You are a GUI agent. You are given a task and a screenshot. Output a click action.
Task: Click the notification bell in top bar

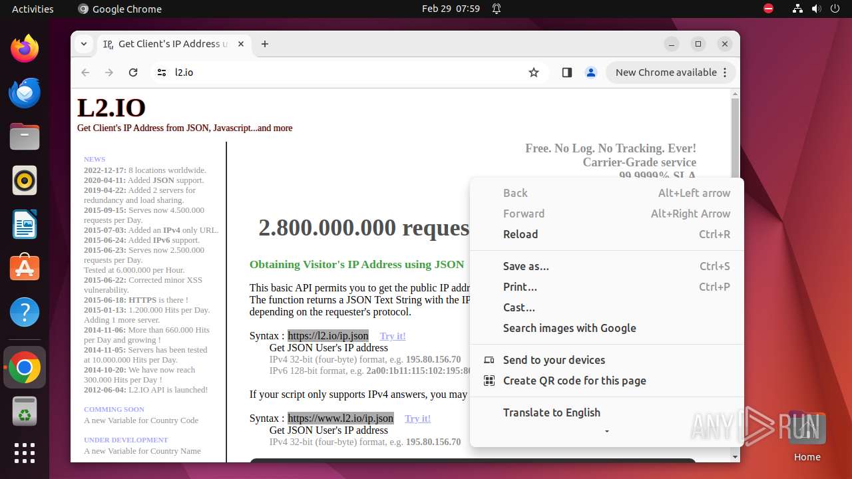click(x=497, y=9)
